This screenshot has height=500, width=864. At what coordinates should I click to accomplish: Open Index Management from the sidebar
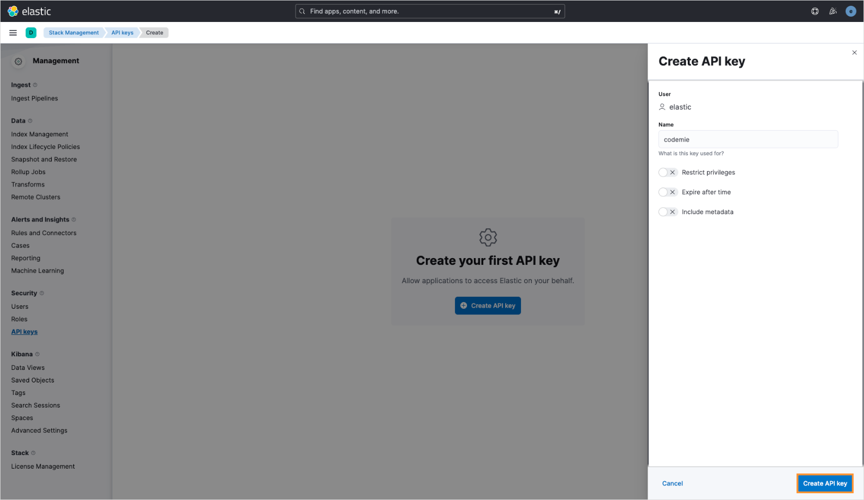click(39, 134)
